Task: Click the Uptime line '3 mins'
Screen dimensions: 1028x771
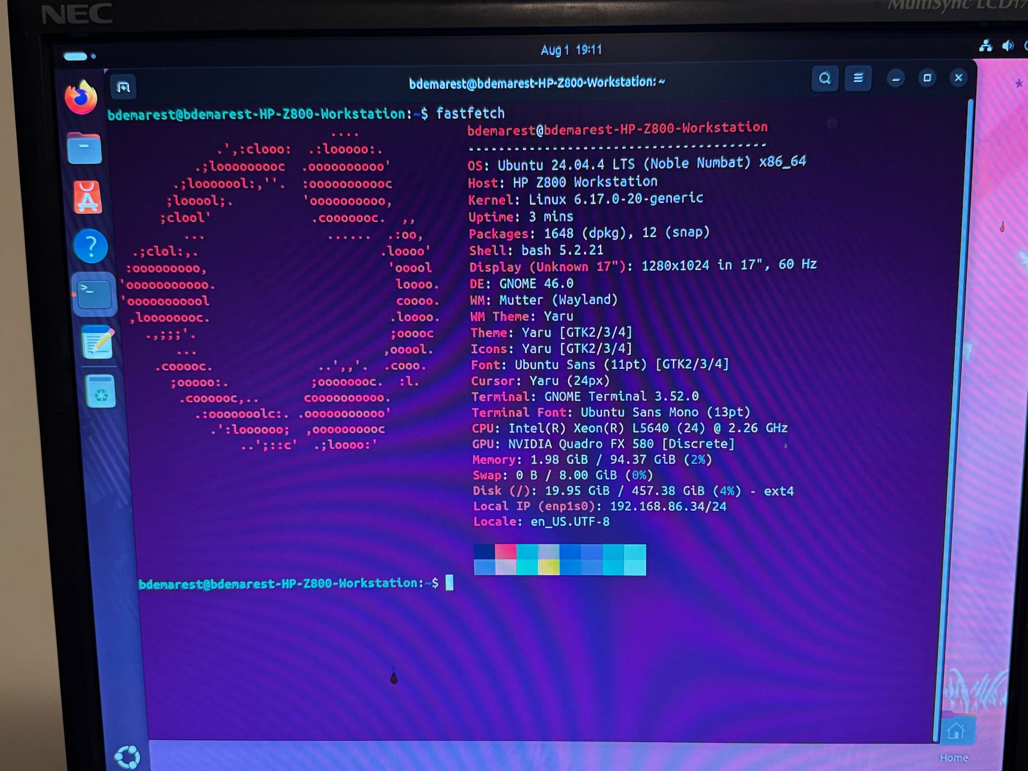Action: pyautogui.click(x=521, y=217)
